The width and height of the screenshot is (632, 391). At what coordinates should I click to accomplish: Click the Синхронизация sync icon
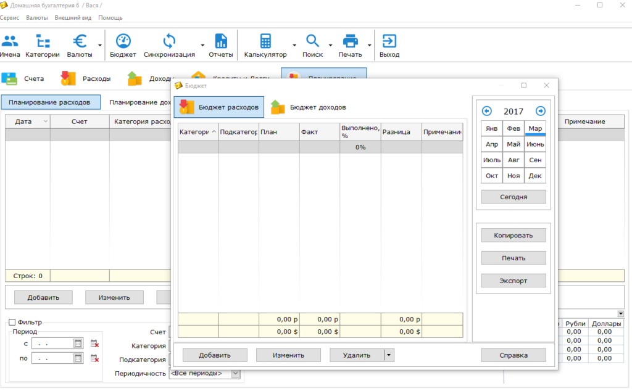pyautogui.click(x=168, y=42)
